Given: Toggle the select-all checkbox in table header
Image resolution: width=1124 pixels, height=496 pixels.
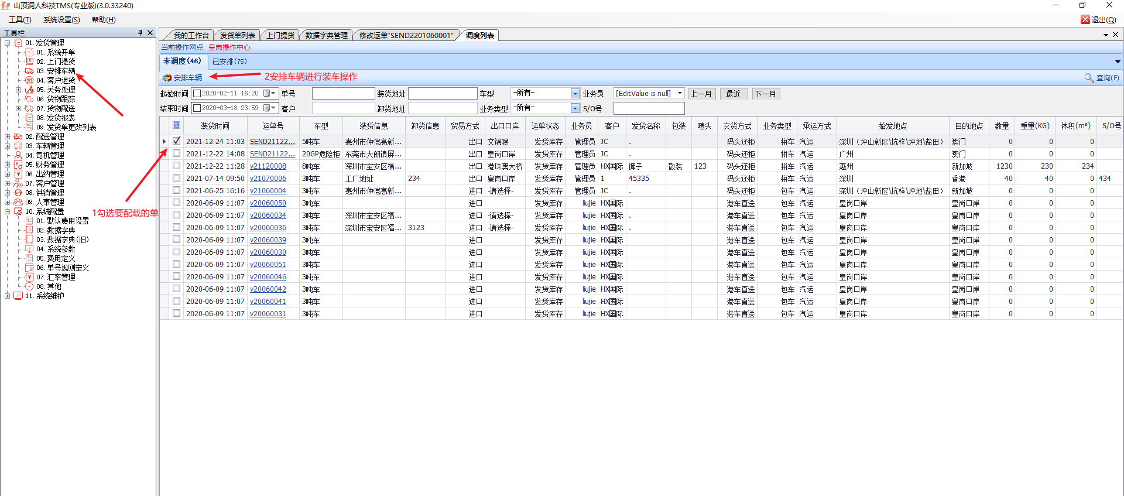Looking at the screenshot, I should click(176, 125).
